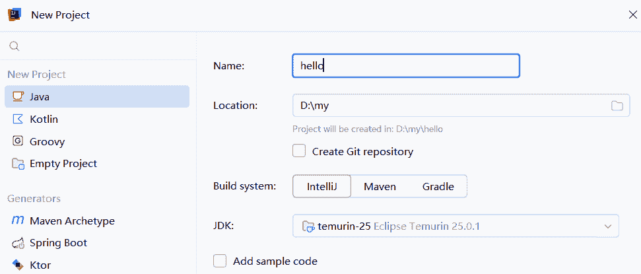Enable Create Git repository checkbox
The width and height of the screenshot is (641, 274).
[299, 151]
